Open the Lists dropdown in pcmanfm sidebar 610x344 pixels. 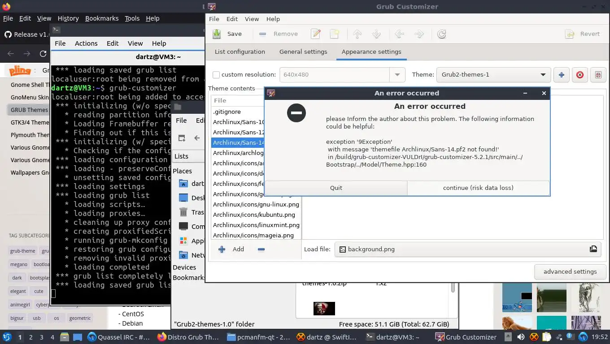click(x=188, y=156)
